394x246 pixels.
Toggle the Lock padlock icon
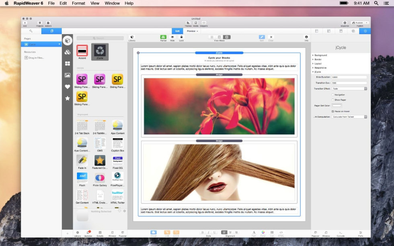[x=181, y=38]
